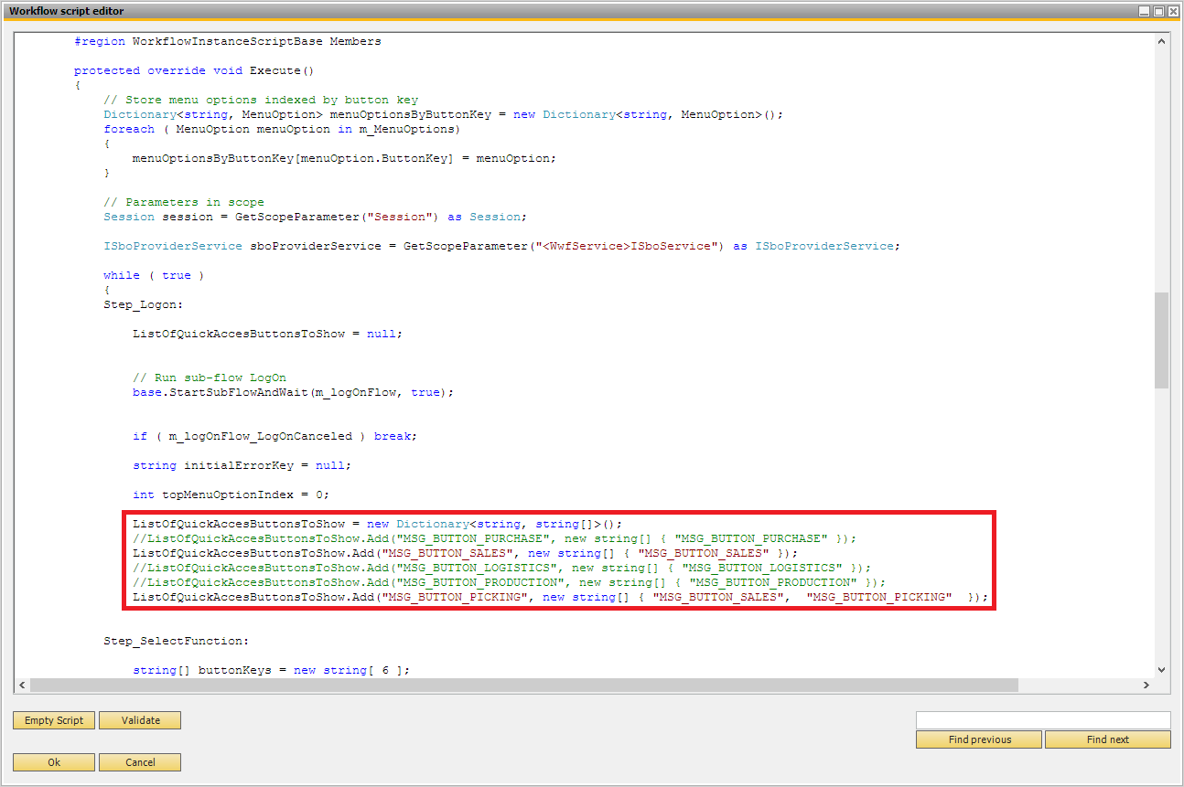This screenshot has height=787, width=1184.
Task: Confirm changes with the Ok button
Action: coord(53,761)
